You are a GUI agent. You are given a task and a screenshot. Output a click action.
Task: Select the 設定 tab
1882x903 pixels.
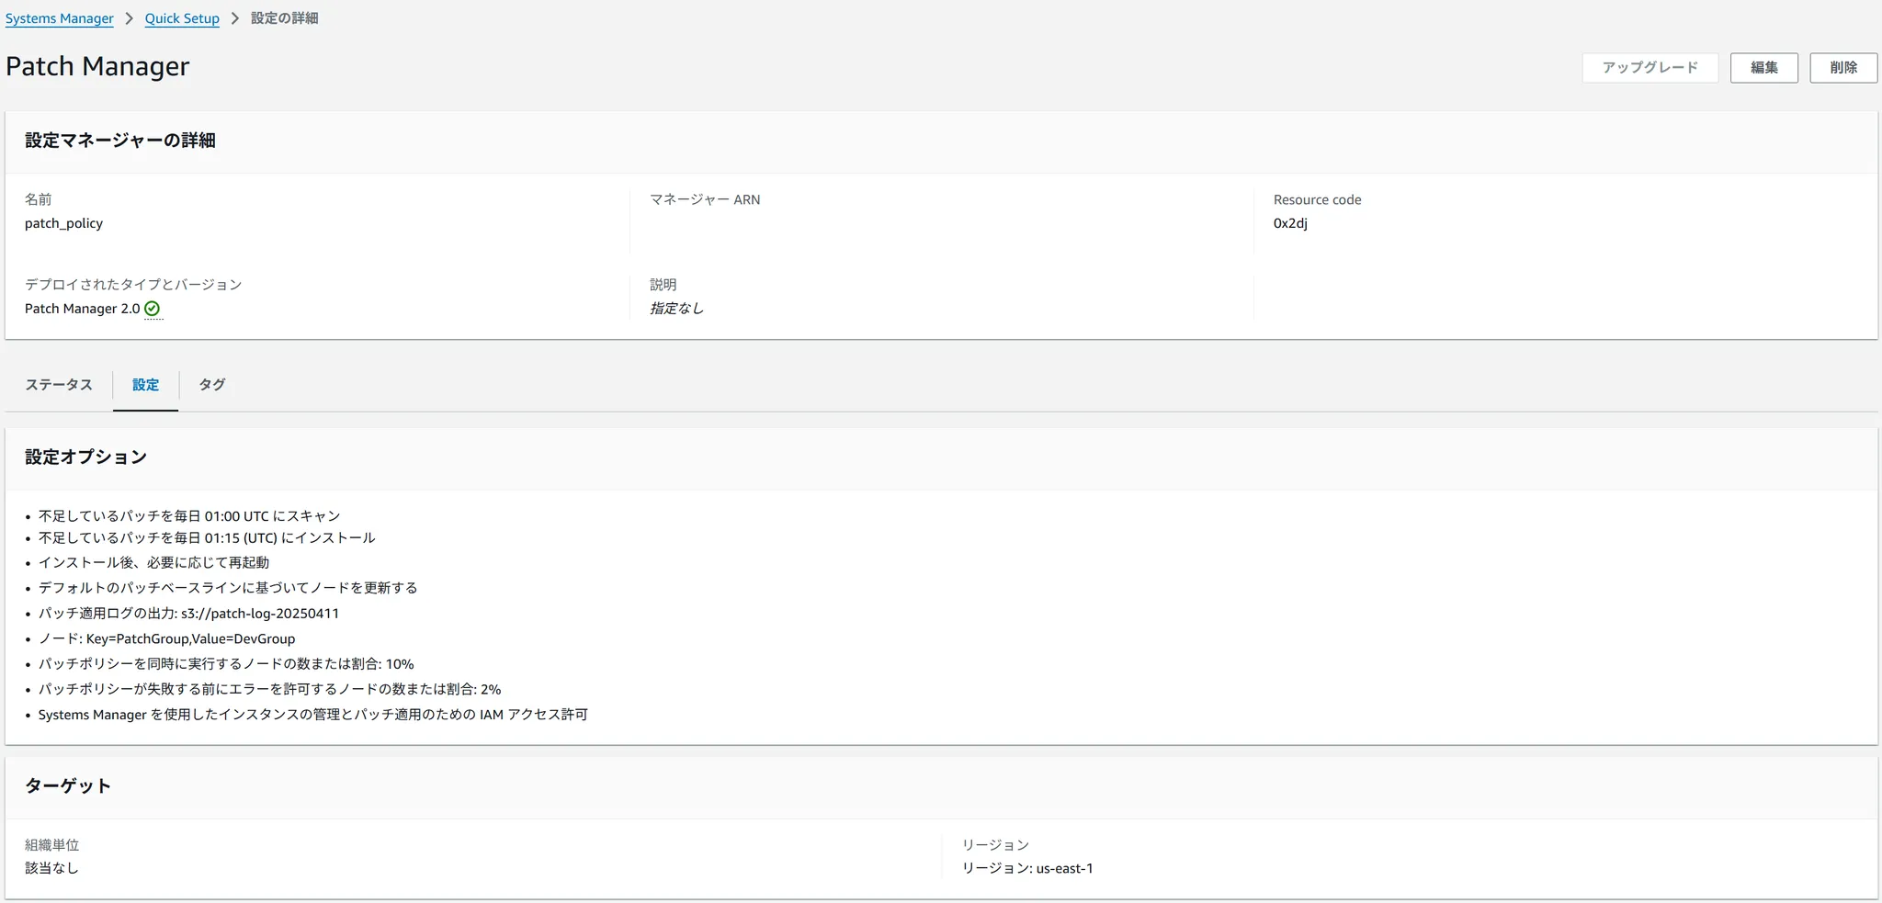click(x=145, y=385)
